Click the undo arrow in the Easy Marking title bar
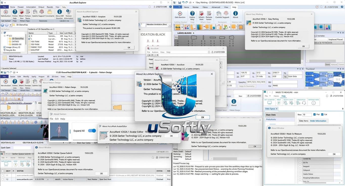Image resolution: width=345 pixels, height=186 pixels. (183, 3)
